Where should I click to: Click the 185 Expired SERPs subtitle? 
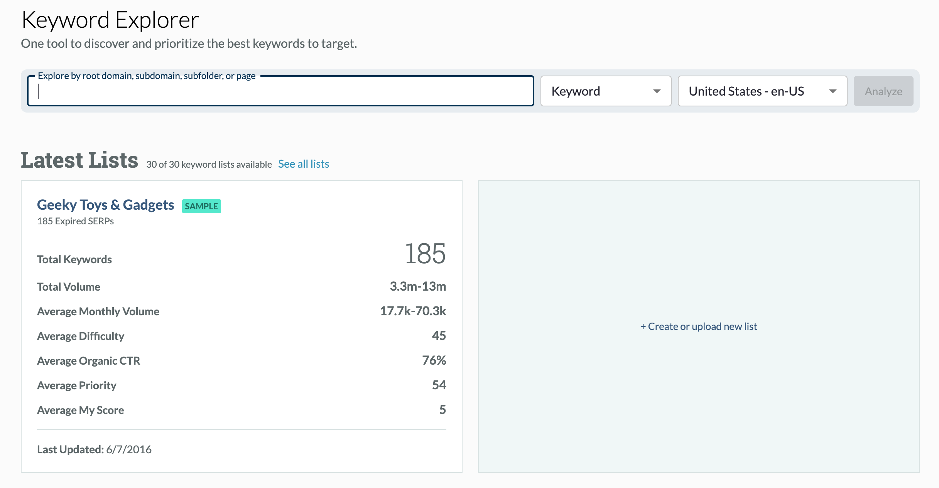click(x=75, y=221)
